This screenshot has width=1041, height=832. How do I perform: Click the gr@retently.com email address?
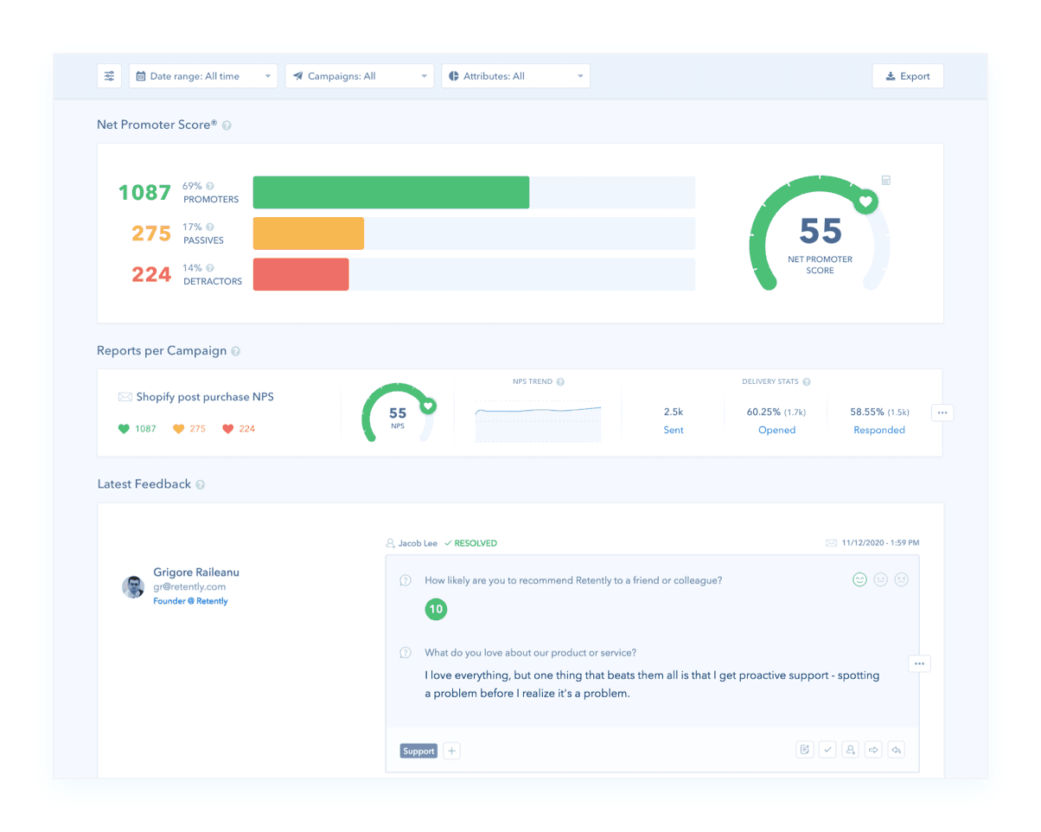tap(189, 586)
